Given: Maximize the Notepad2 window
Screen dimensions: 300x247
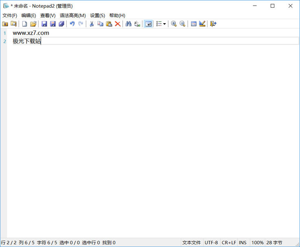Looking at the screenshot, I should pyautogui.click(x=272, y=6).
